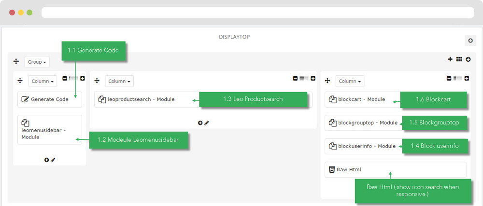This screenshot has height=206, width=483.
Task: Click plus square icon in first column header
Action: tap(83, 79)
